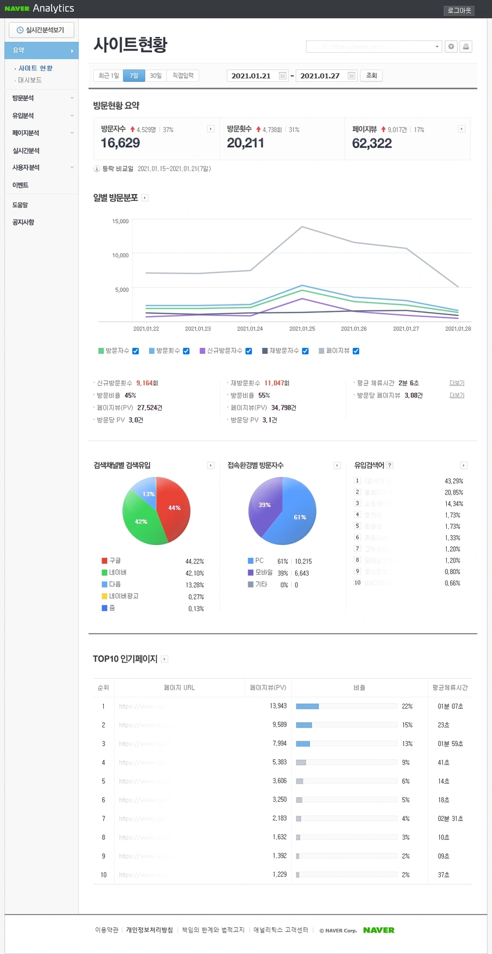Select the 30일 period tab
Viewport: 492px width, 954px height.
click(x=155, y=76)
